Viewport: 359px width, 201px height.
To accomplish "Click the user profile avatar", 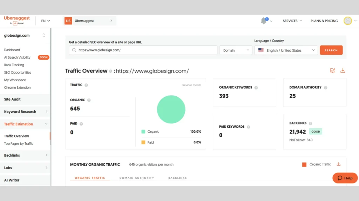I will coord(347,21).
